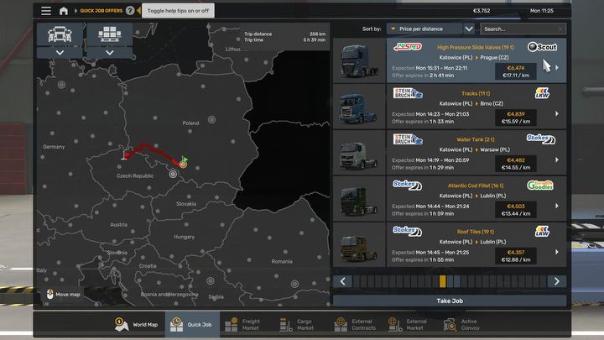Open the Sort by Price per distance dropdown
This screenshot has width=604, height=340.
coord(424,29)
